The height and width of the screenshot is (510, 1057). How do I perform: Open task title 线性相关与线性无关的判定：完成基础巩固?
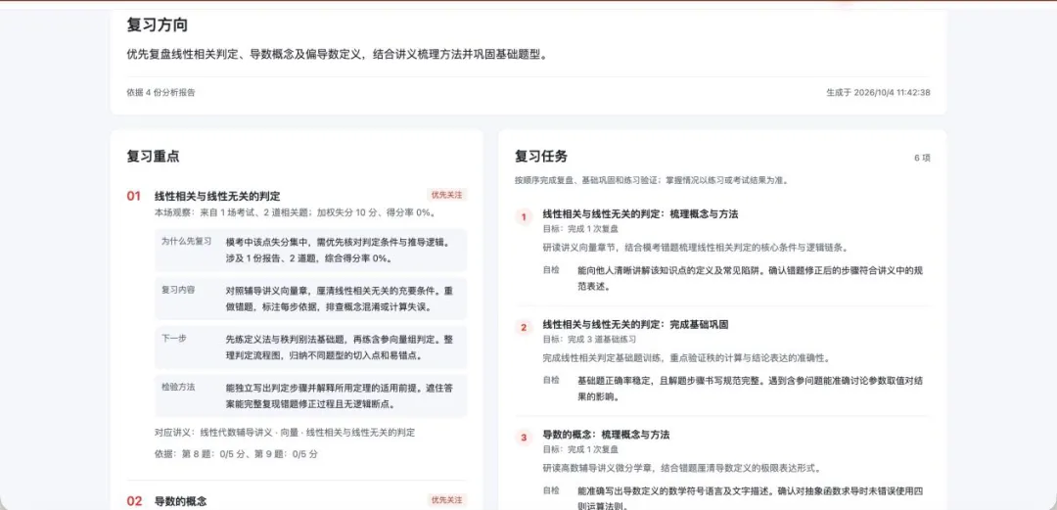(636, 324)
